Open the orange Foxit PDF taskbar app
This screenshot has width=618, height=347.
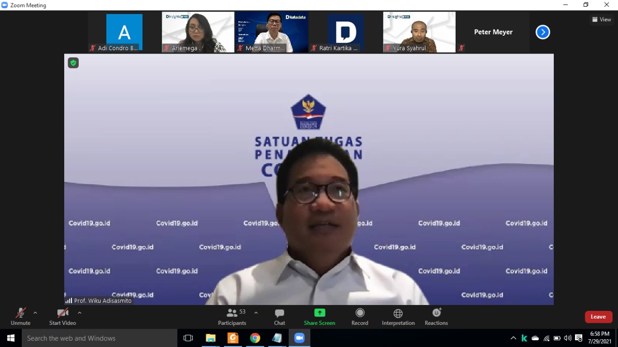coord(233,338)
